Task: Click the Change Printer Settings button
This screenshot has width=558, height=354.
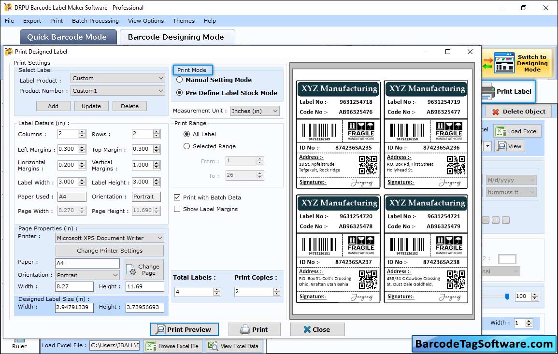Action: coord(110,251)
